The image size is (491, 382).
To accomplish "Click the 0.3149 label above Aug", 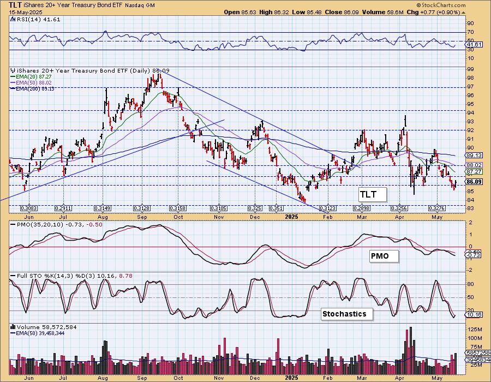I will click(103, 208).
